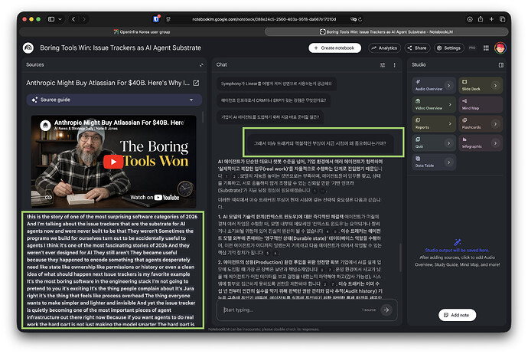Click the notebooklm.google.com address bar
528x354 pixels.
[x=264, y=19]
